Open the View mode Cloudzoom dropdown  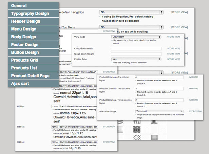136,37
